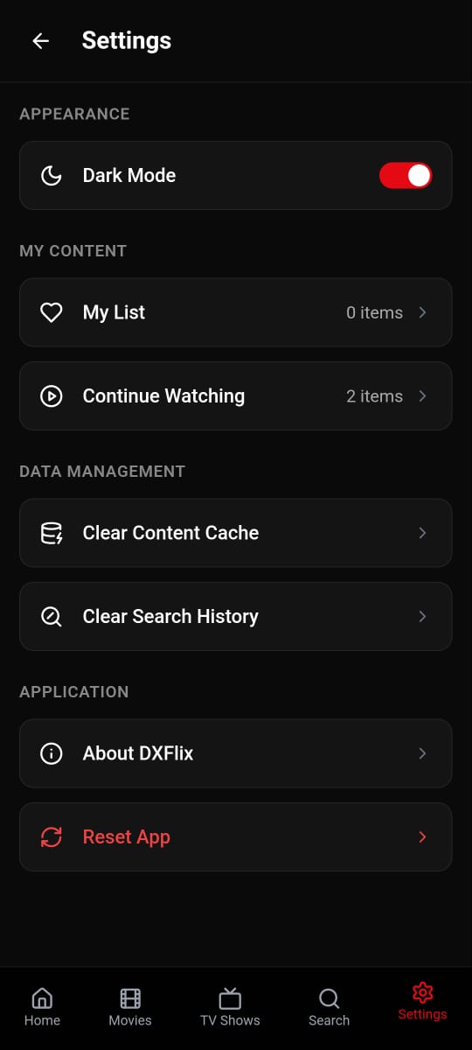This screenshot has height=1050, width=472.
Task: Open the TV Shows tab
Action: coord(230,1006)
